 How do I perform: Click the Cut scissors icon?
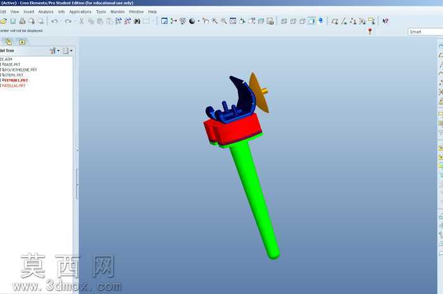pos(82,21)
